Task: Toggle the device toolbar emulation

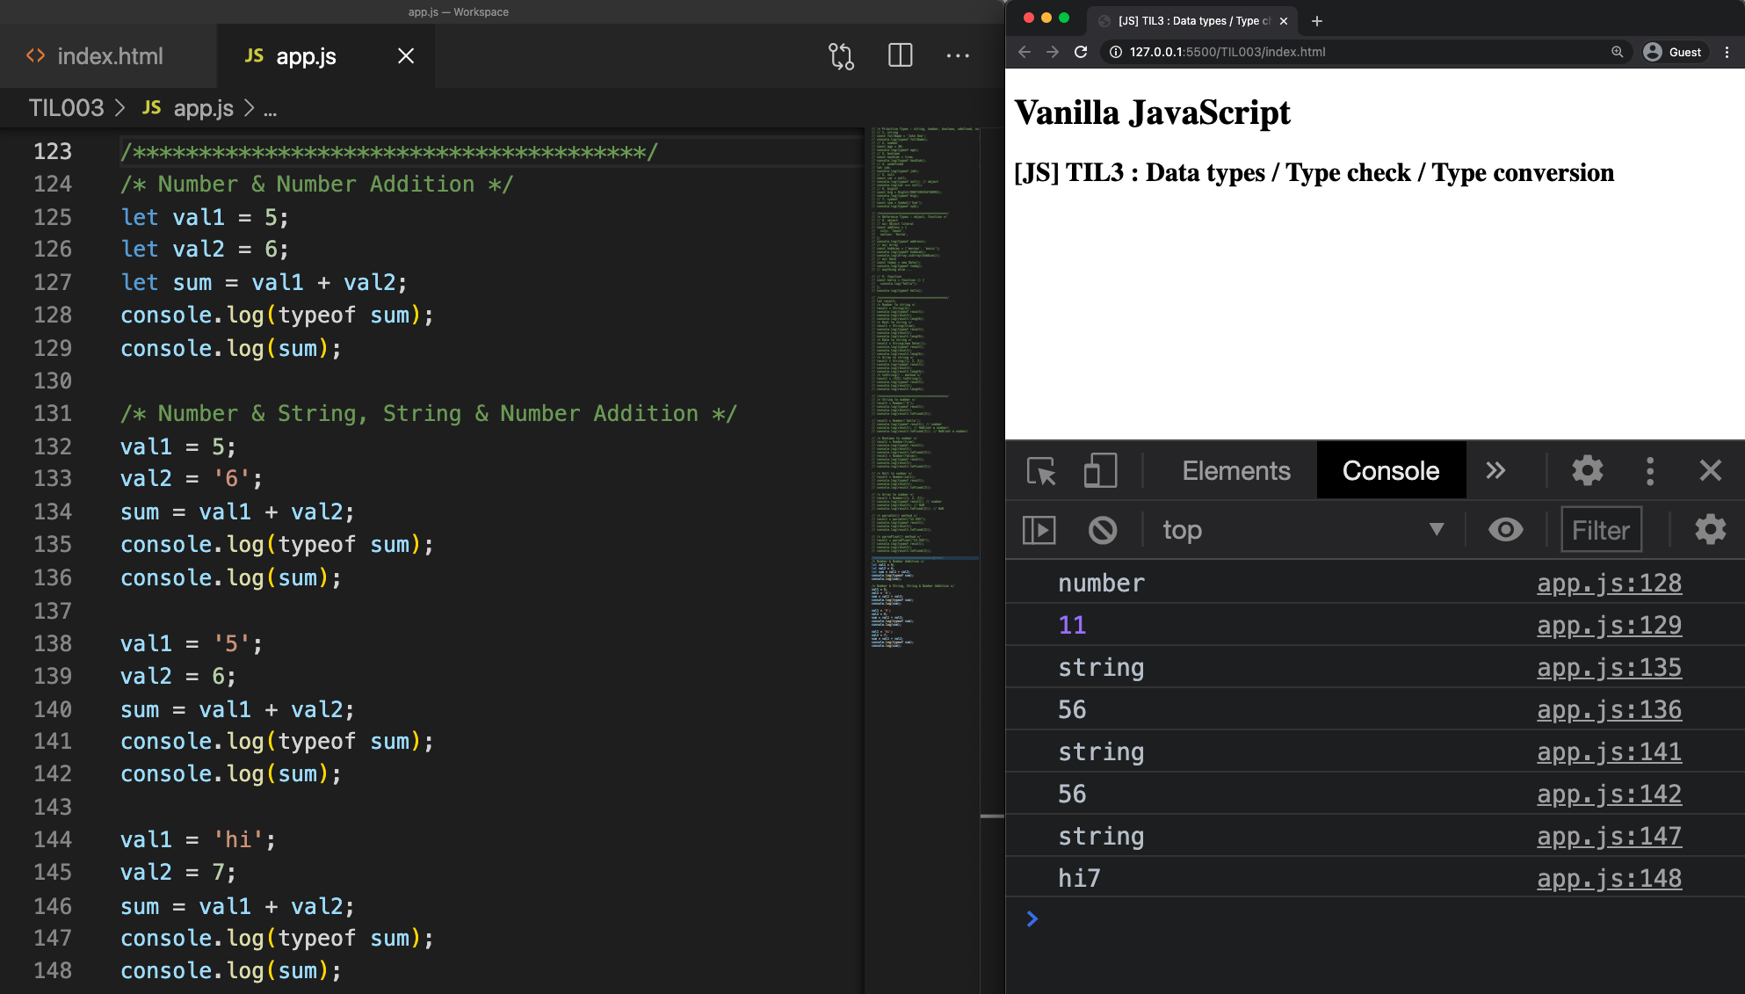Action: (x=1100, y=471)
